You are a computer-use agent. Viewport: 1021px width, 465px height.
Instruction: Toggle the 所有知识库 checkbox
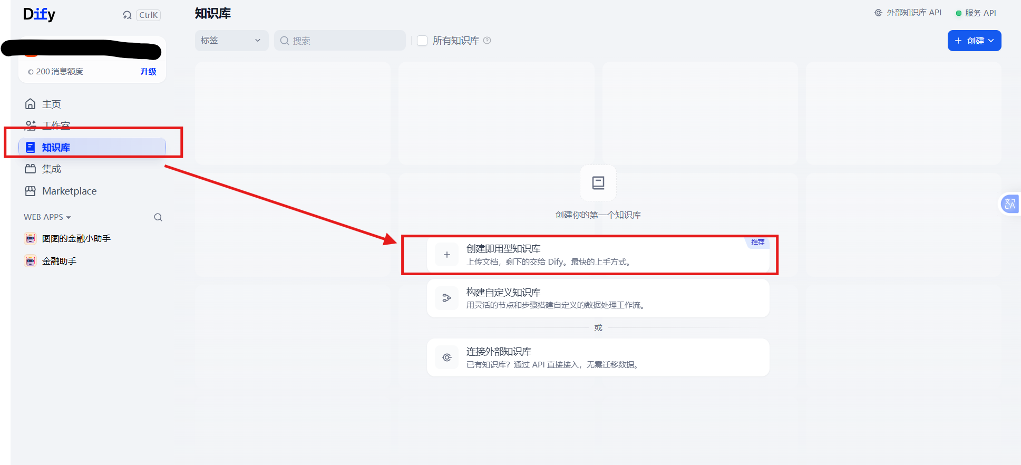(422, 41)
